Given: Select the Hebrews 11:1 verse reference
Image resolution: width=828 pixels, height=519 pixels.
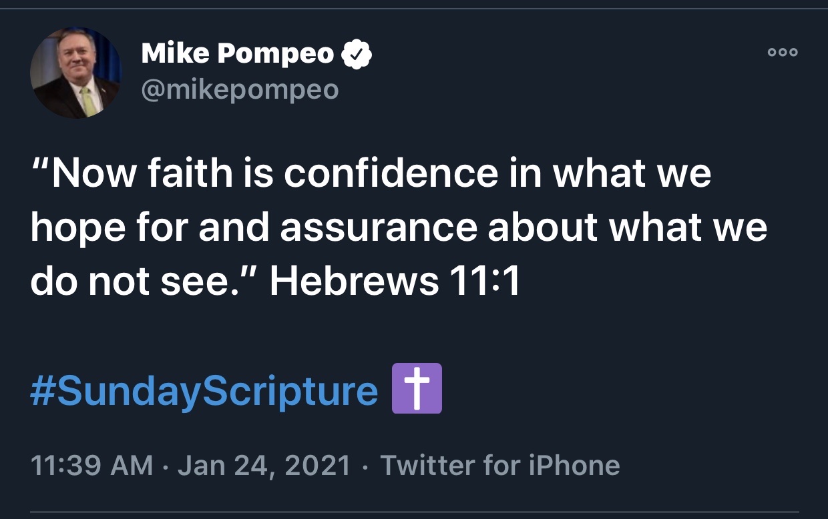Looking at the screenshot, I should pyautogui.click(x=395, y=283).
